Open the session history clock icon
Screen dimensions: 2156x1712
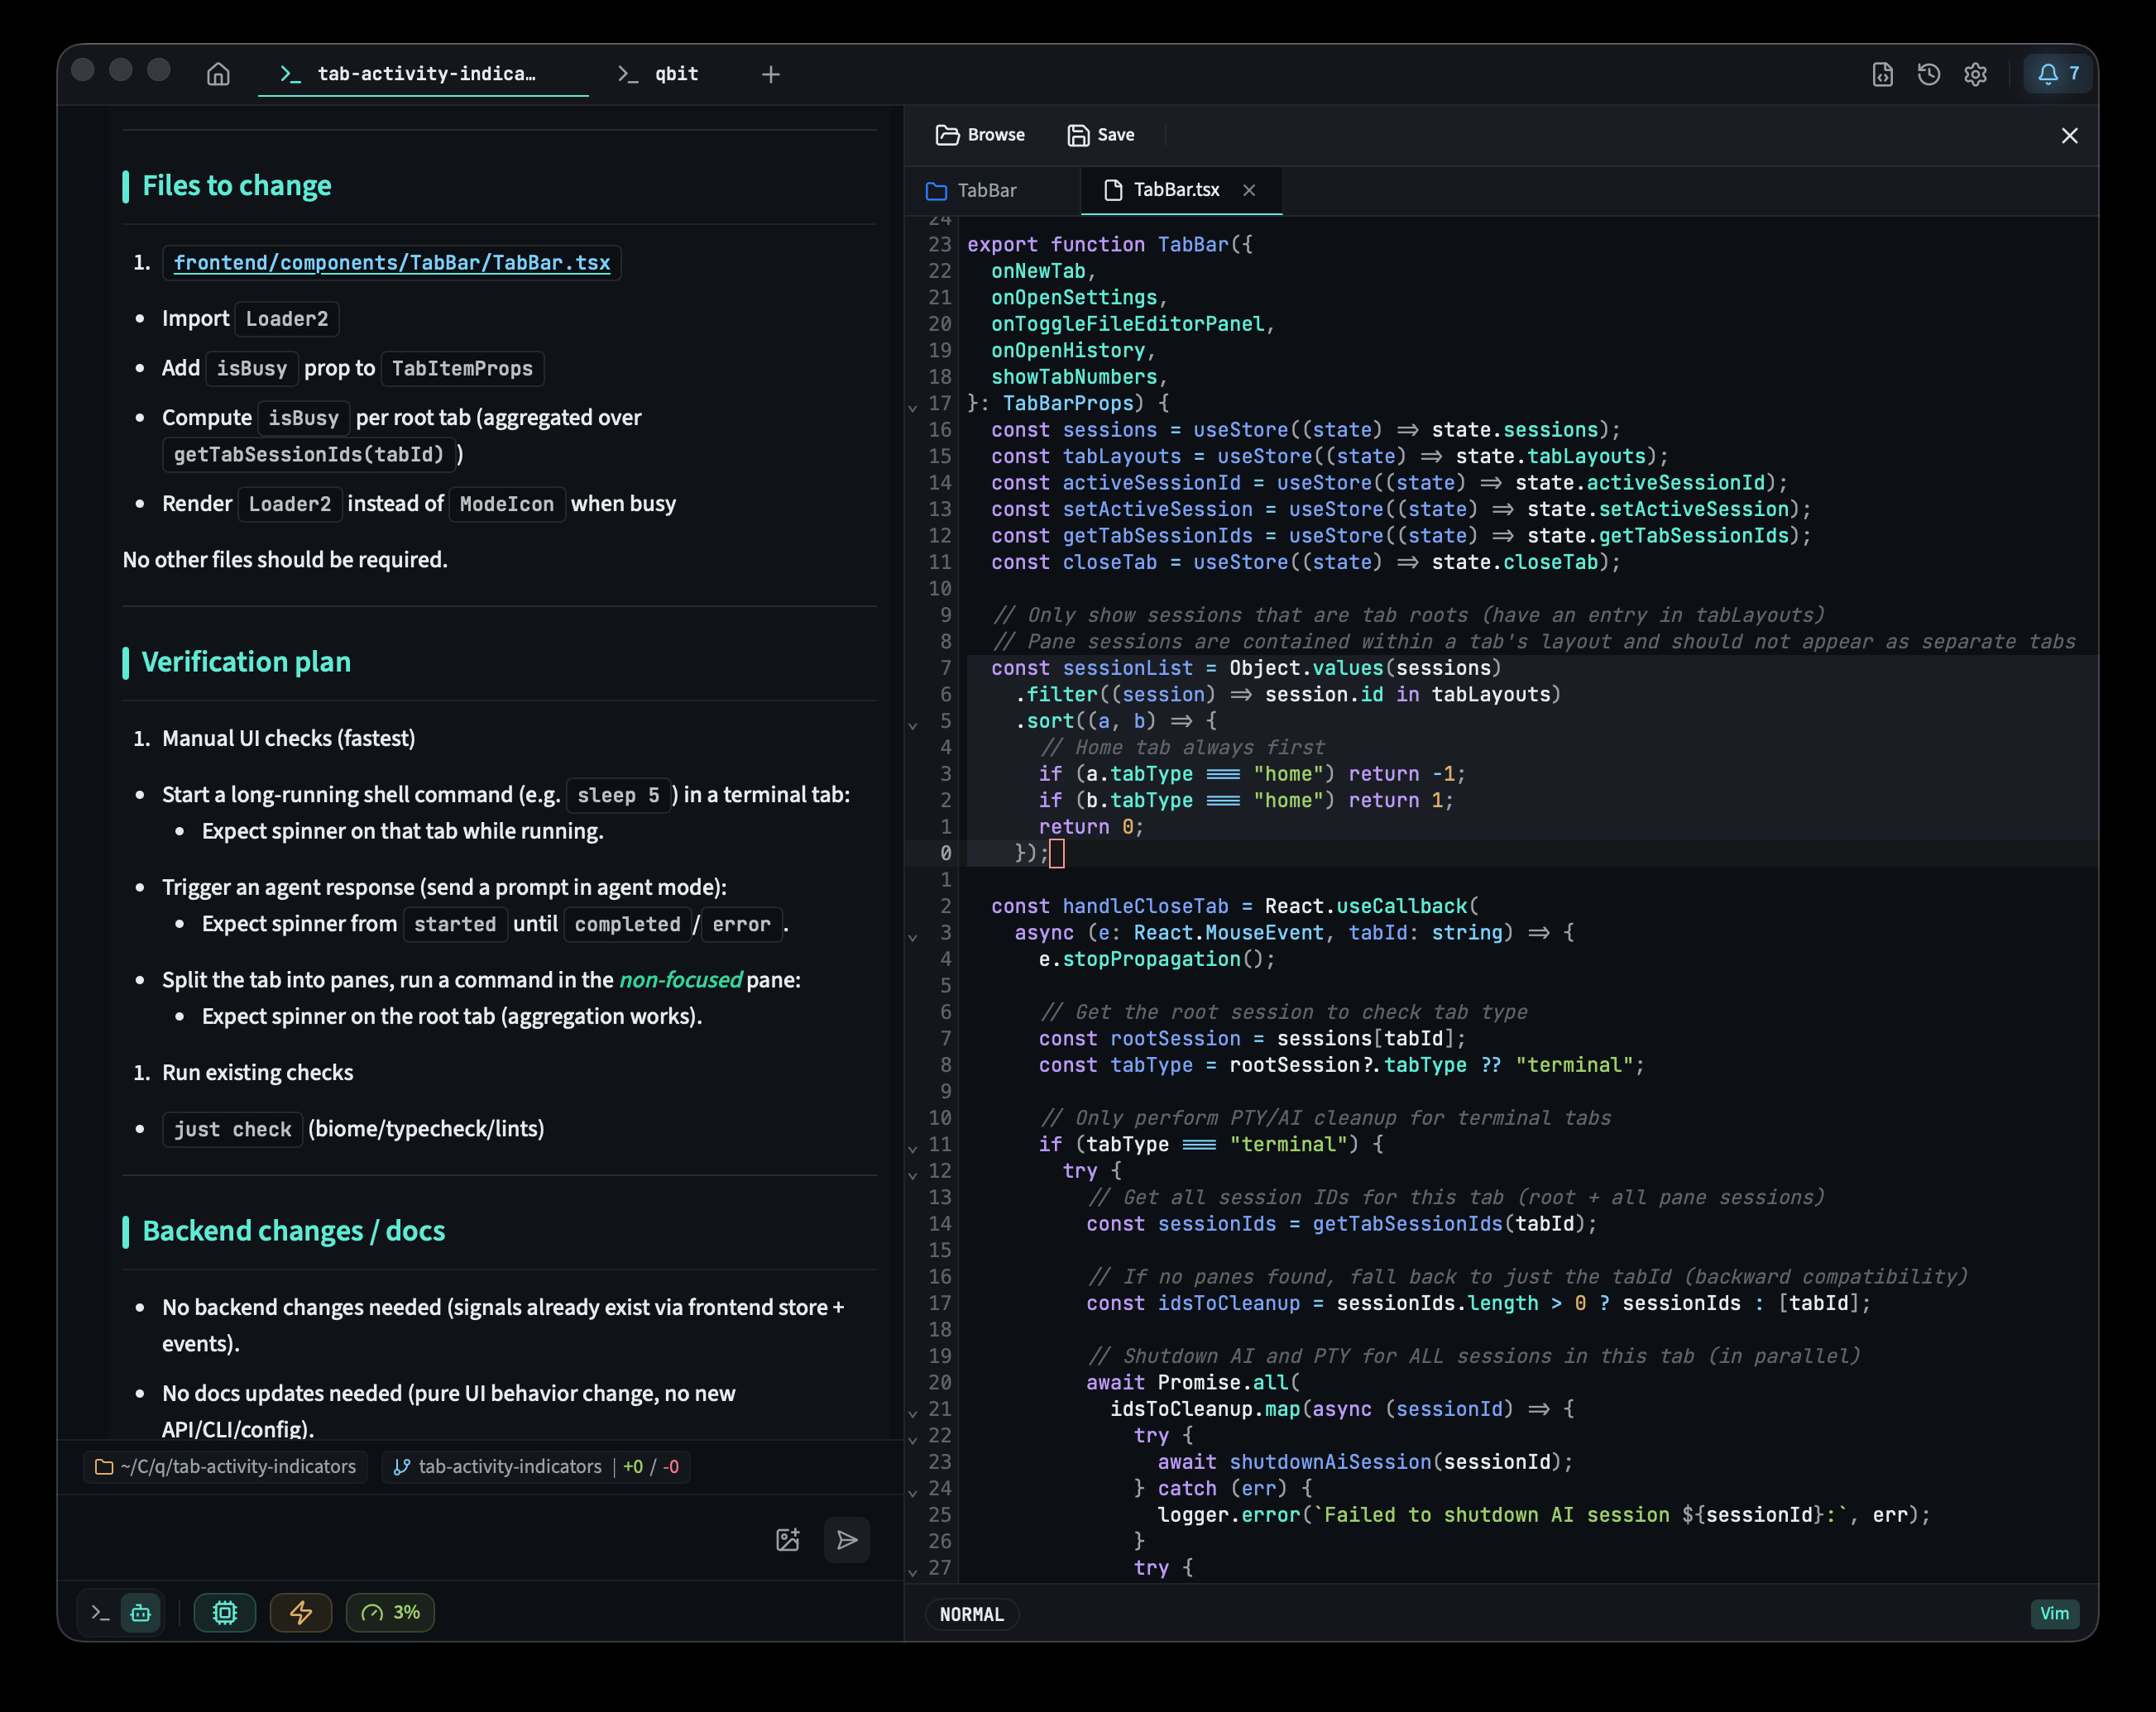1929,74
